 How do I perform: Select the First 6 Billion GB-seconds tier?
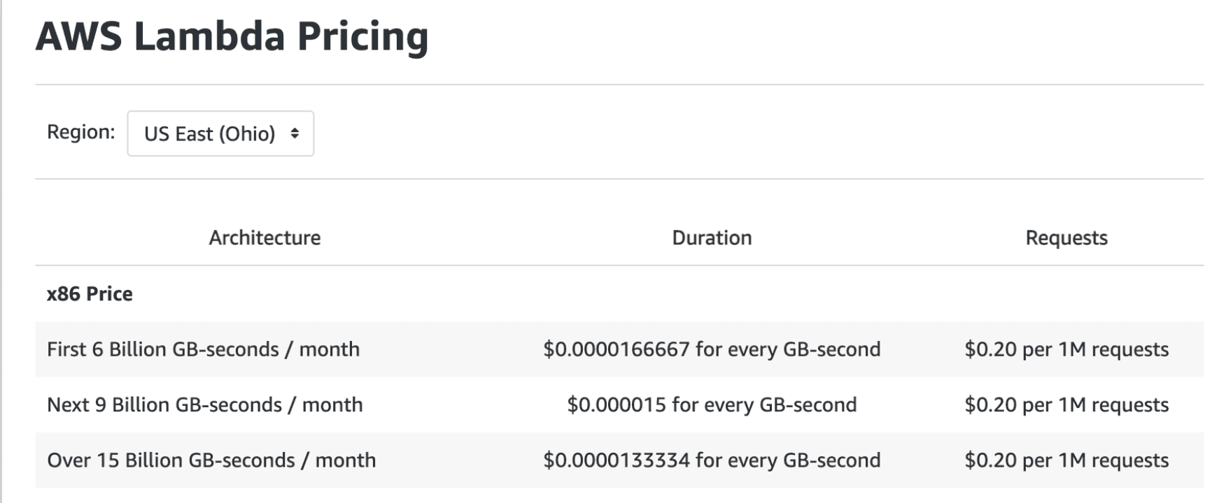coord(203,349)
